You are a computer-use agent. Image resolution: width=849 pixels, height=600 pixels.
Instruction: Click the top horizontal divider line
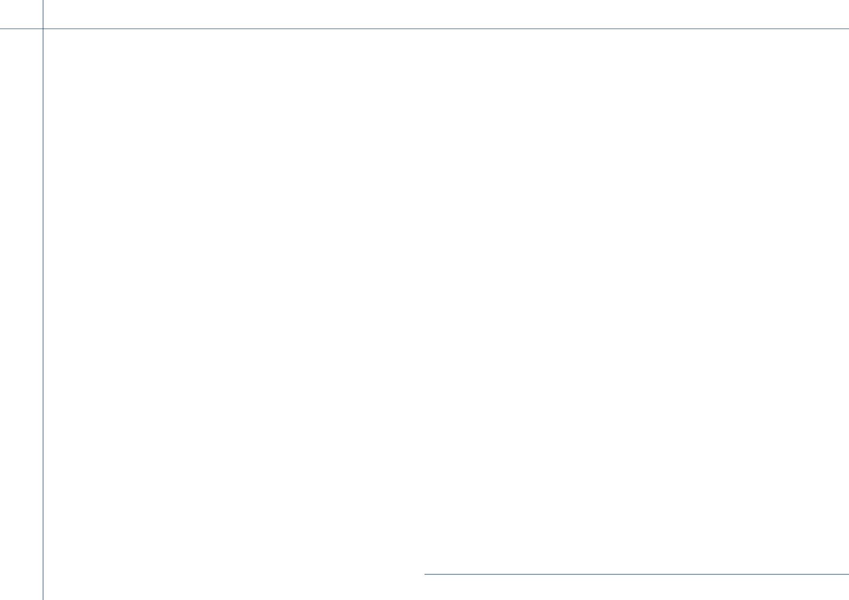pos(424,29)
